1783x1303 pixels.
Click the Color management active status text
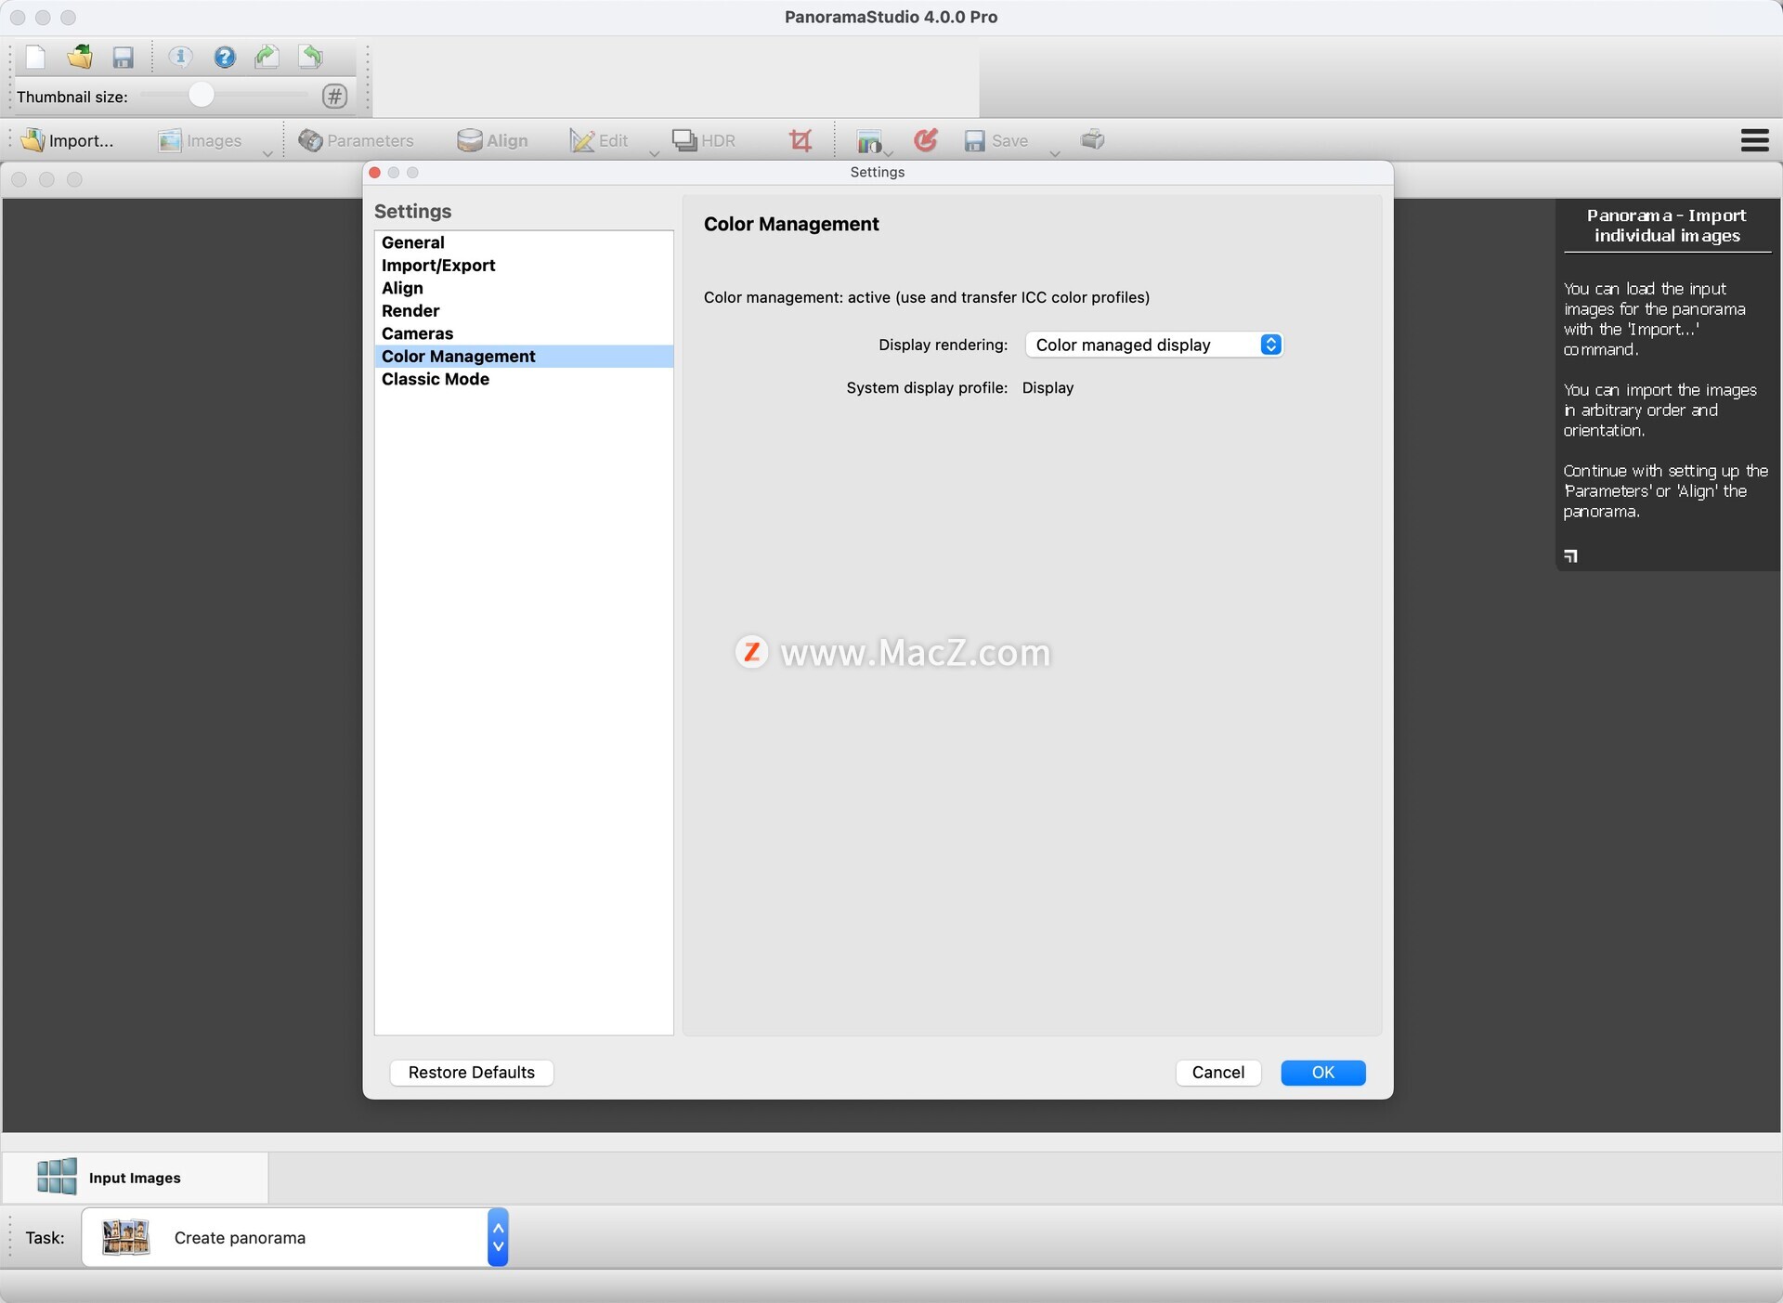[x=927, y=297]
